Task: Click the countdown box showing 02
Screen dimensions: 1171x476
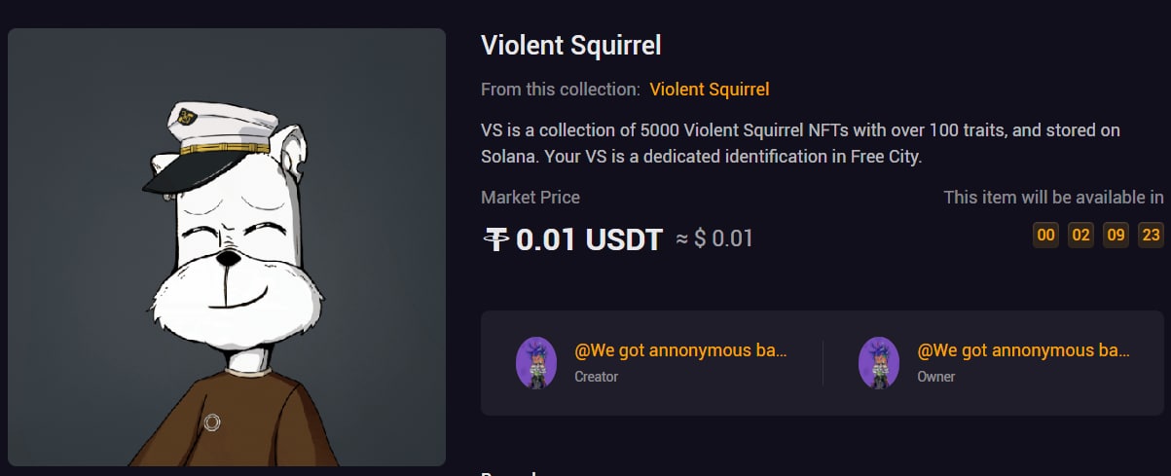Action: 1080,235
